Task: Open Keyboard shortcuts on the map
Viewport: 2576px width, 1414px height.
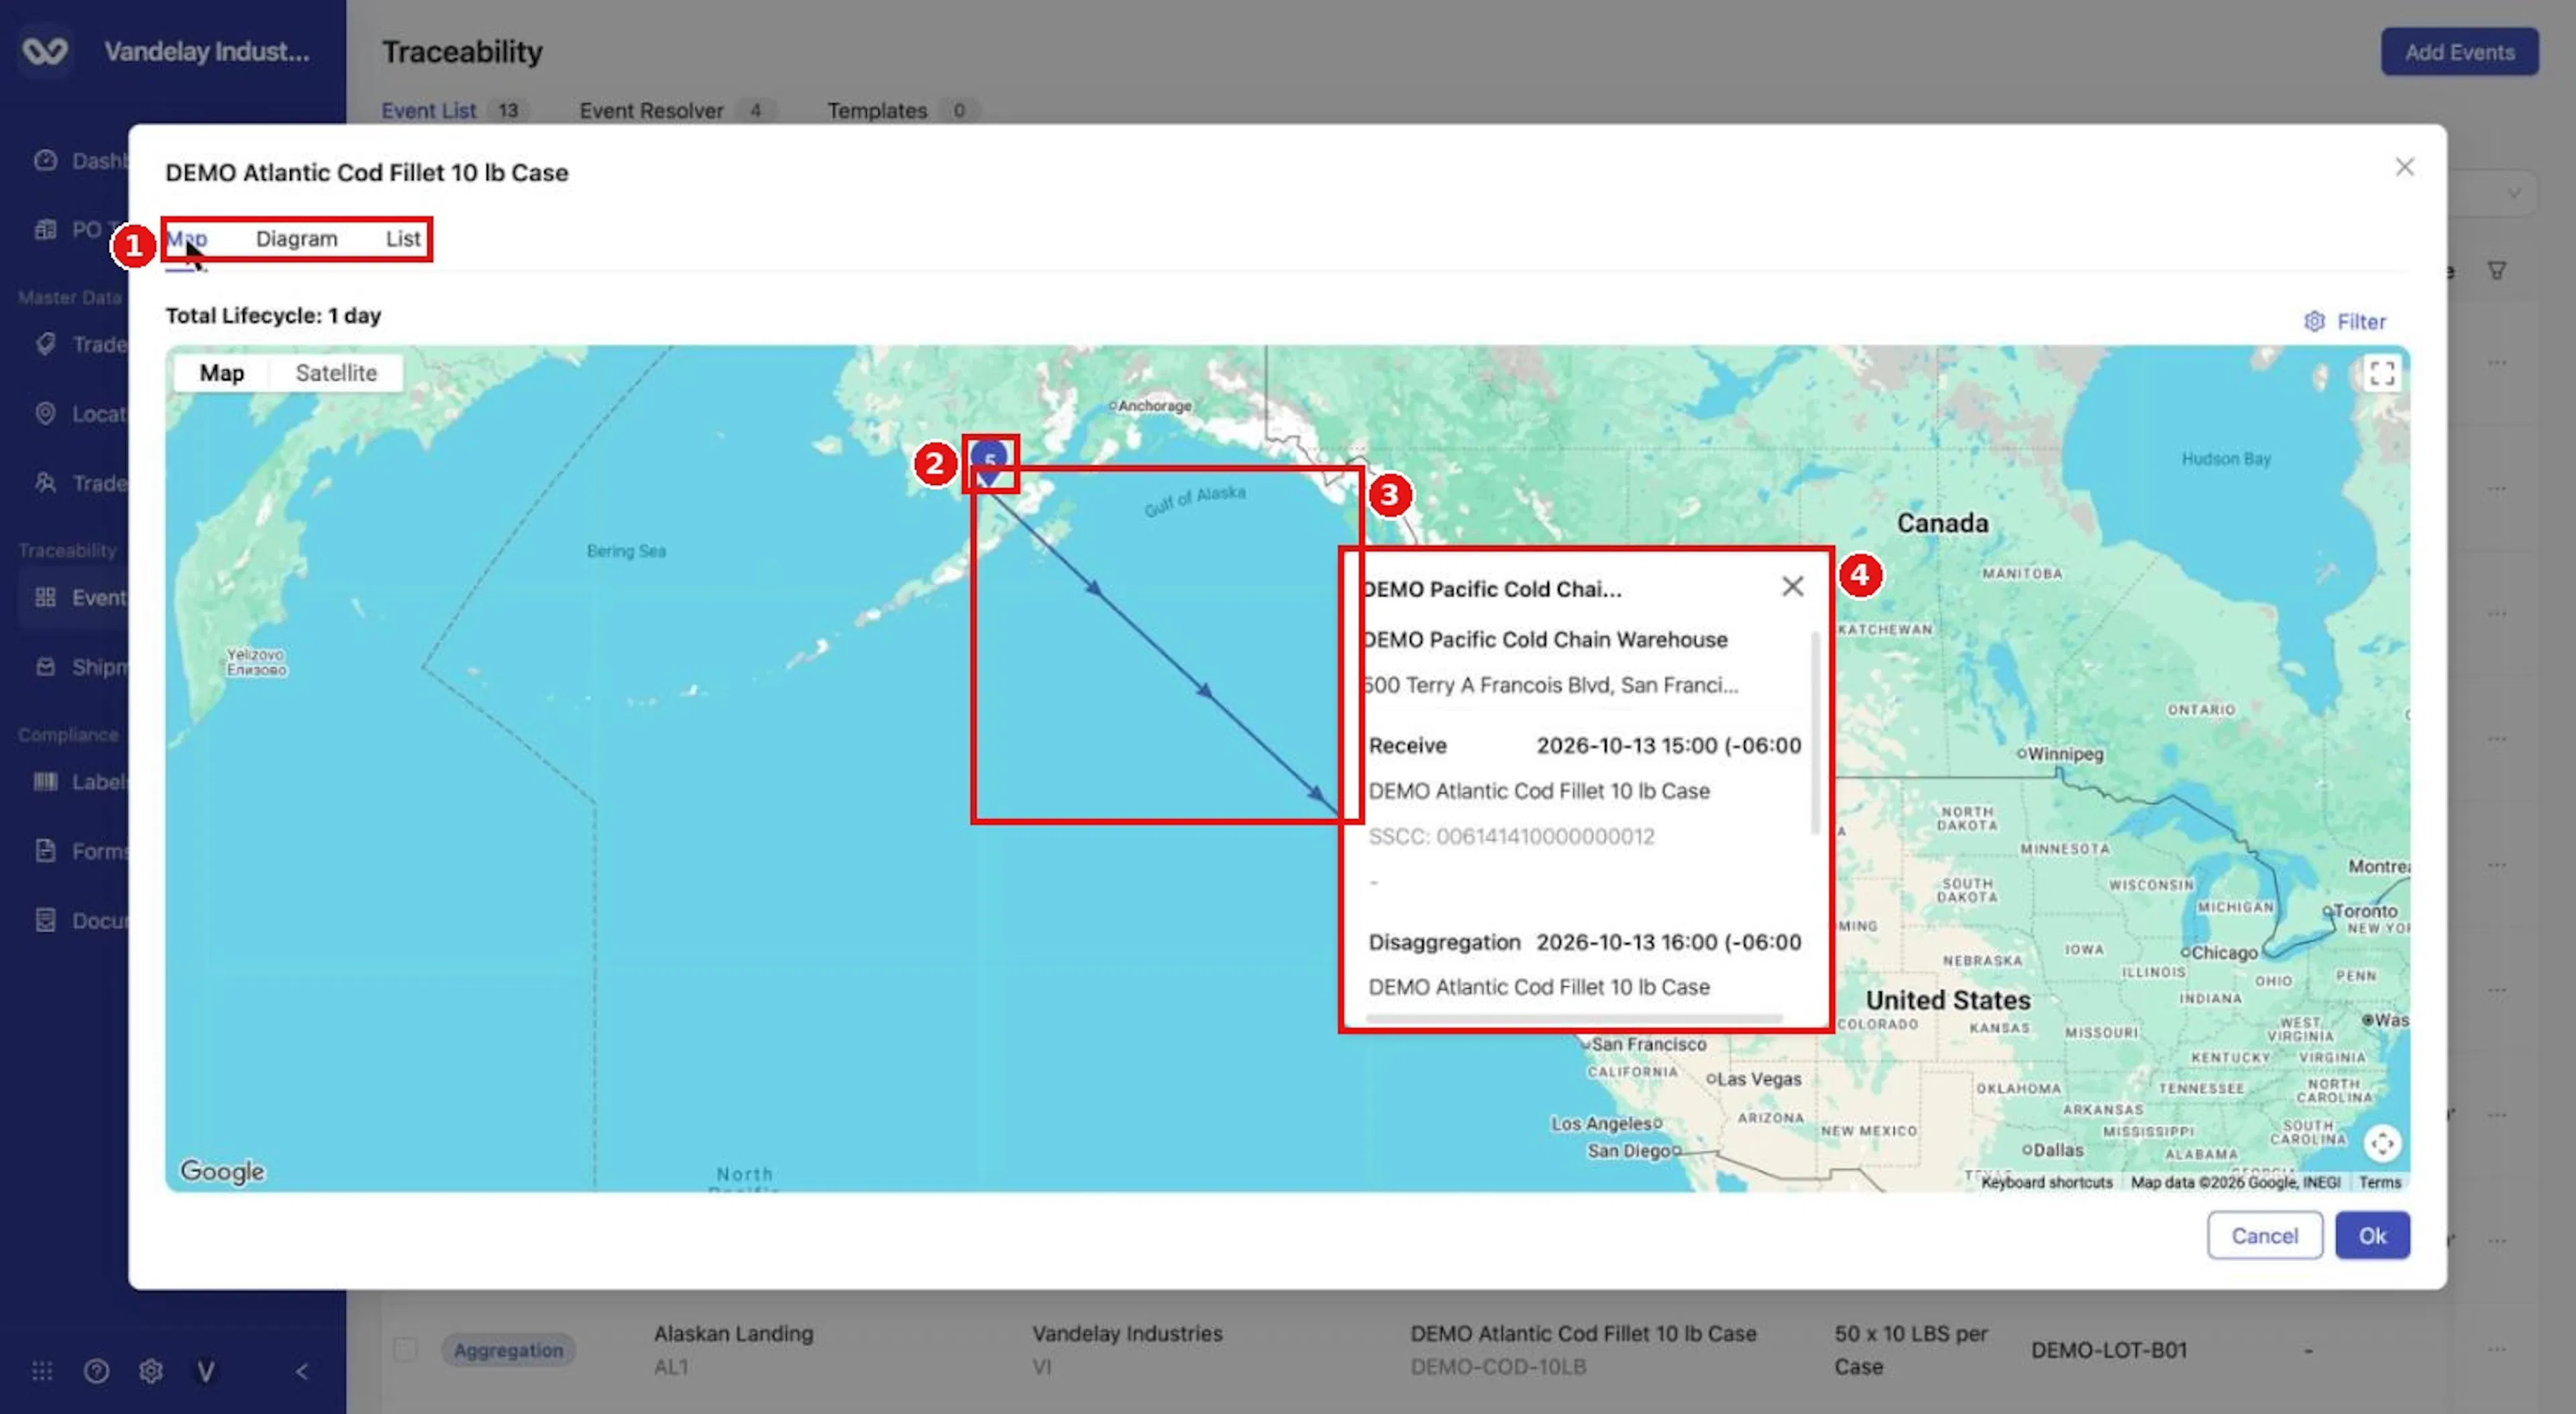Action: [2046, 1182]
